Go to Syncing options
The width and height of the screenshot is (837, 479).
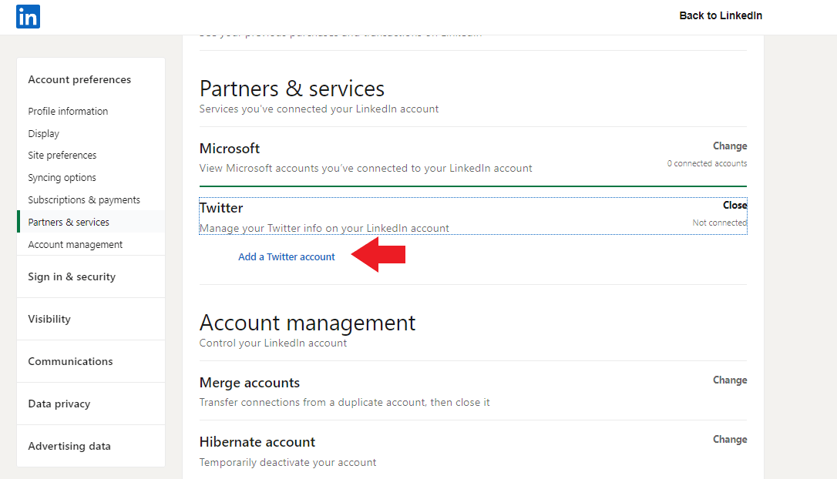click(x=62, y=177)
